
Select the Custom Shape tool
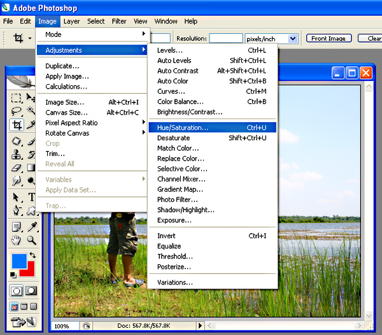click(31, 211)
